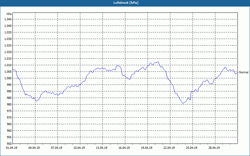The image size is (250, 156).
Task: Click the 970 y-axis label
Action: [x=9, y=118]
